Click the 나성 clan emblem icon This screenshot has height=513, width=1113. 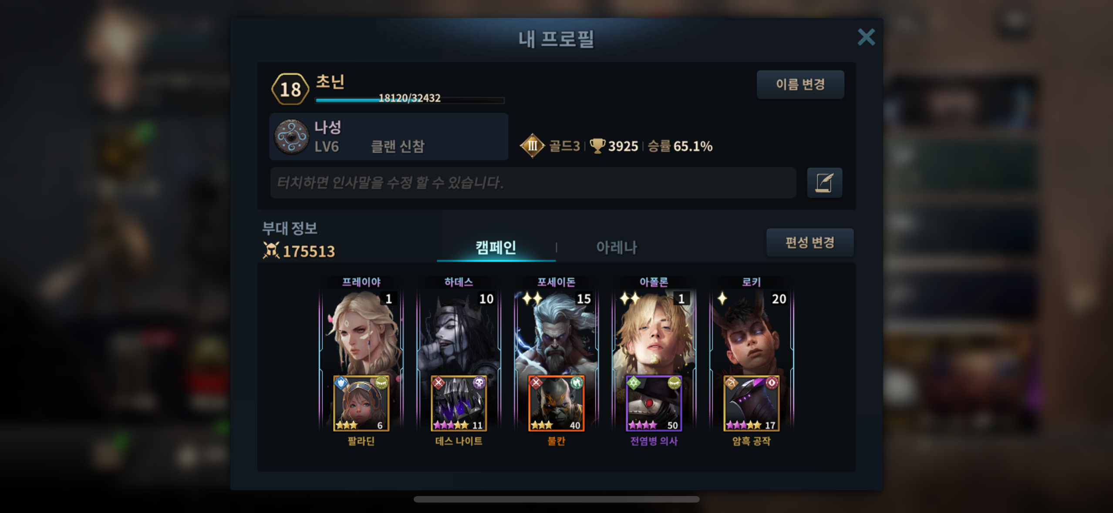[x=291, y=137]
